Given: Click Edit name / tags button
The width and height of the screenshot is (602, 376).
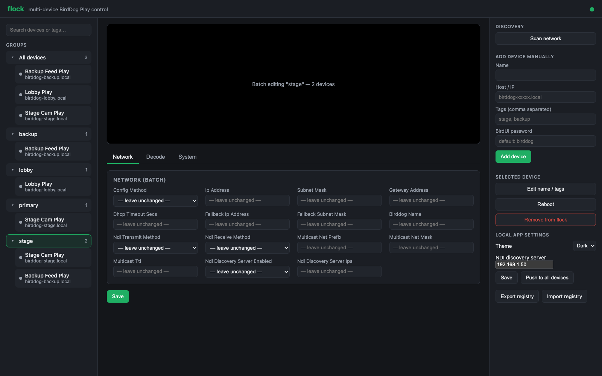Looking at the screenshot, I should [546, 189].
